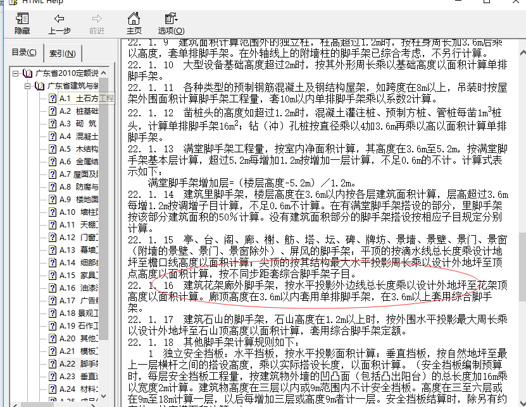Click clause 22.1.14 建筑里脚手架 text
The width and height of the screenshot is (526, 407).
click(x=317, y=211)
